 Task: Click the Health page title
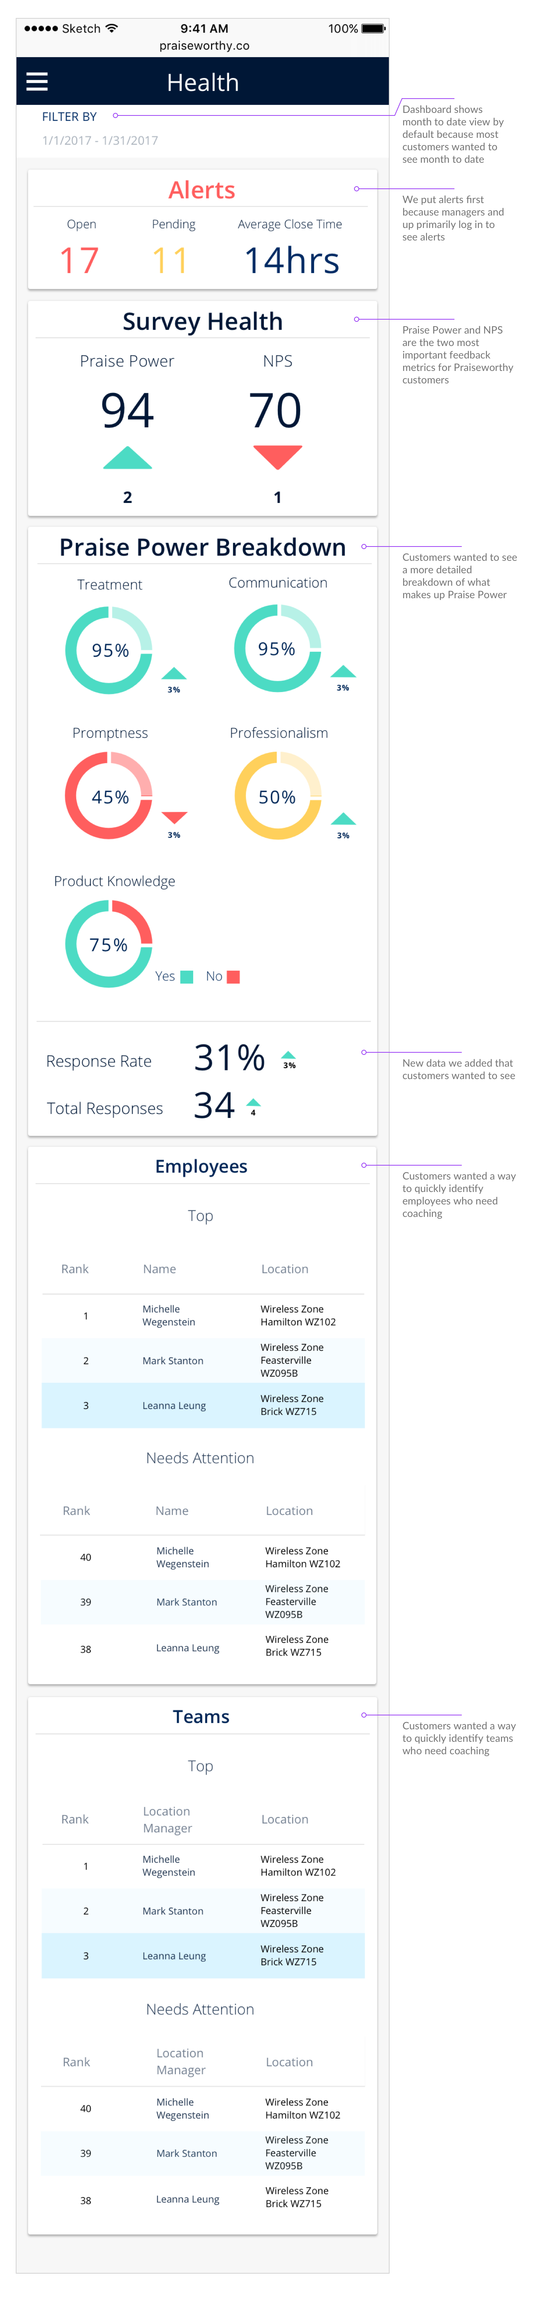[203, 82]
